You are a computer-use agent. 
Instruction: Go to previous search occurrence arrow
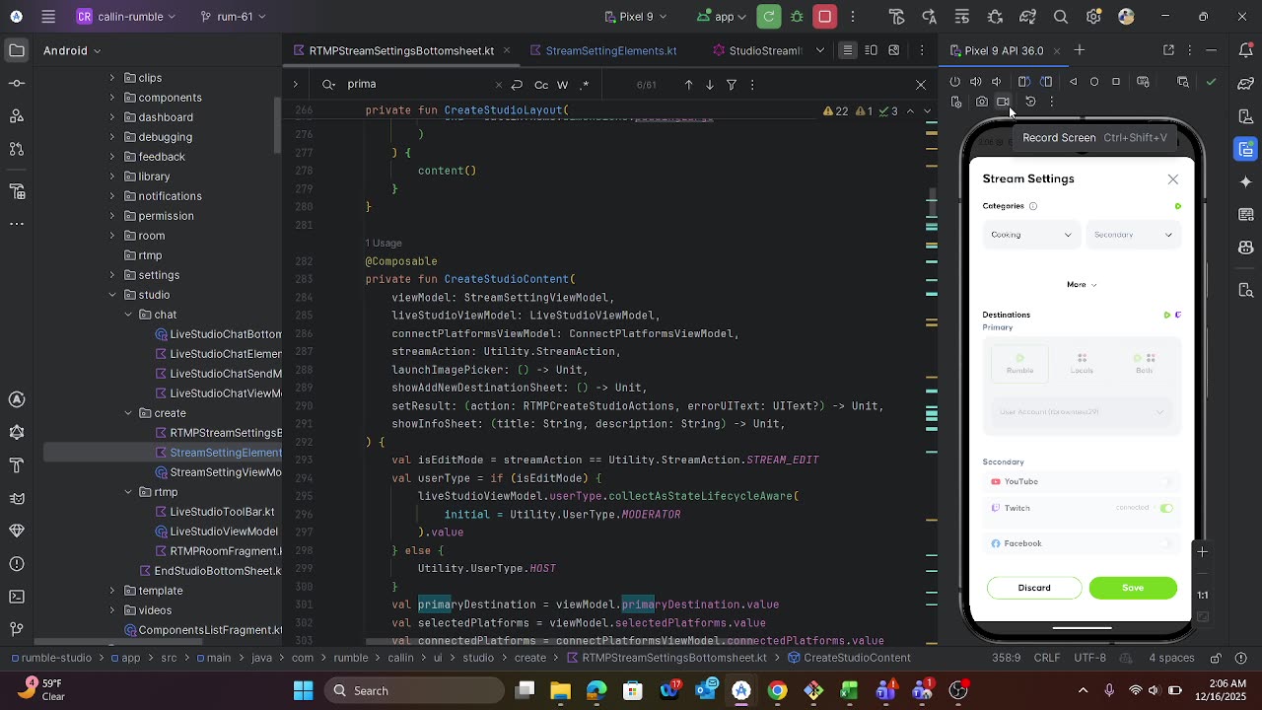coord(688,85)
